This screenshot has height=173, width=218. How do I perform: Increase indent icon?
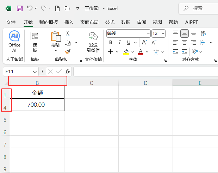pos(185,52)
